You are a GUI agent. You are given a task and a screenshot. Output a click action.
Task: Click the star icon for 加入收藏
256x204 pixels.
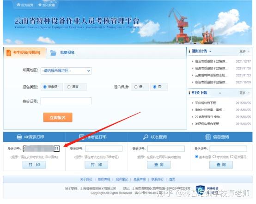(40, 5)
